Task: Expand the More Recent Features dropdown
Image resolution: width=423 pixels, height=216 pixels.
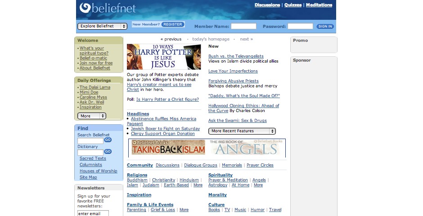Action: [x=242, y=131]
